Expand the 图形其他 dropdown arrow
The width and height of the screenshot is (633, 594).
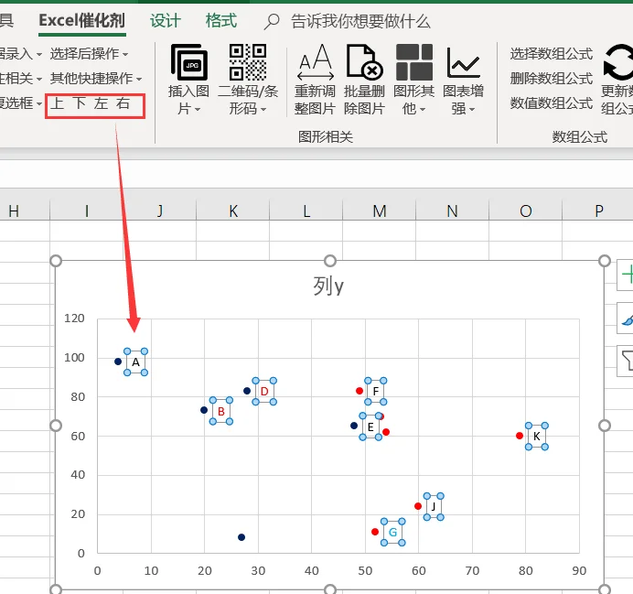423,110
